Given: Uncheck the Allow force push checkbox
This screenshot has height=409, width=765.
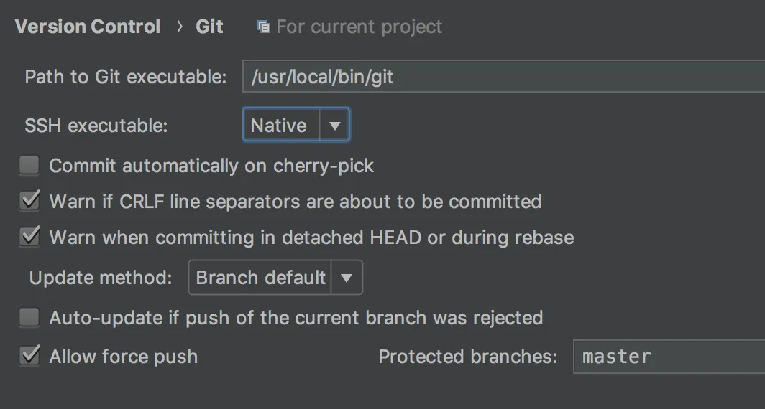Looking at the screenshot, I should coord(29,356).
